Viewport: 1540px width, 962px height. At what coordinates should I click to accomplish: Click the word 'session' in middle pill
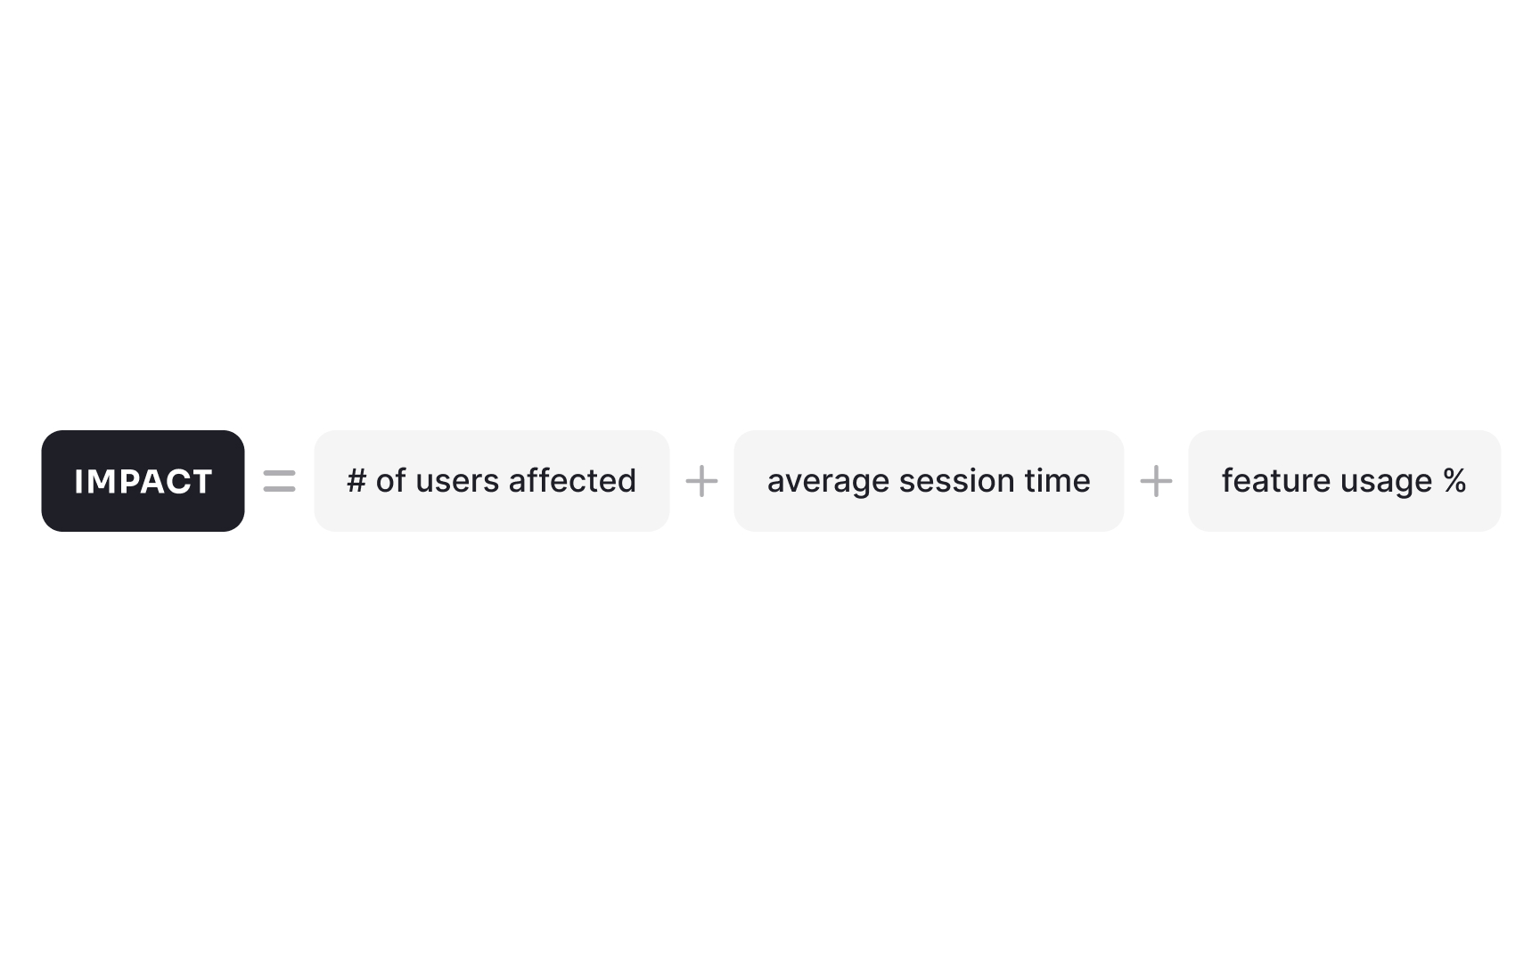pos(957,481)
